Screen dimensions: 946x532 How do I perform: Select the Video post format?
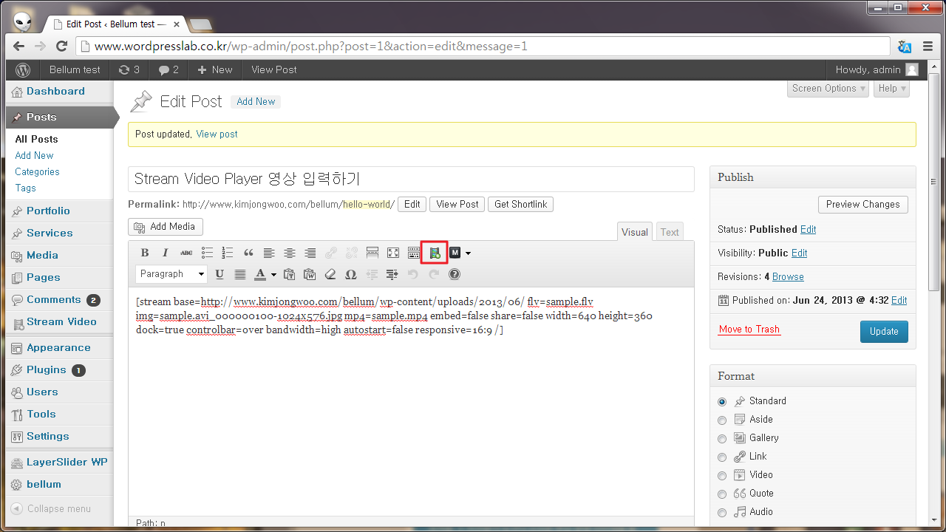coord(722,475)
